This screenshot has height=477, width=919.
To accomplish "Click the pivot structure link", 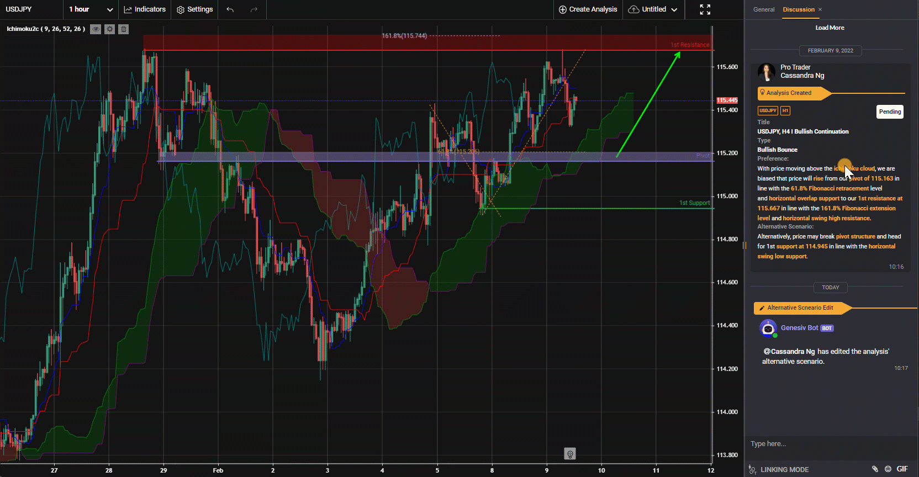I will [855, 236].
